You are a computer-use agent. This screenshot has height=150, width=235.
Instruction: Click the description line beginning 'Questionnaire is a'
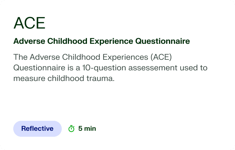tap(111, 68)
